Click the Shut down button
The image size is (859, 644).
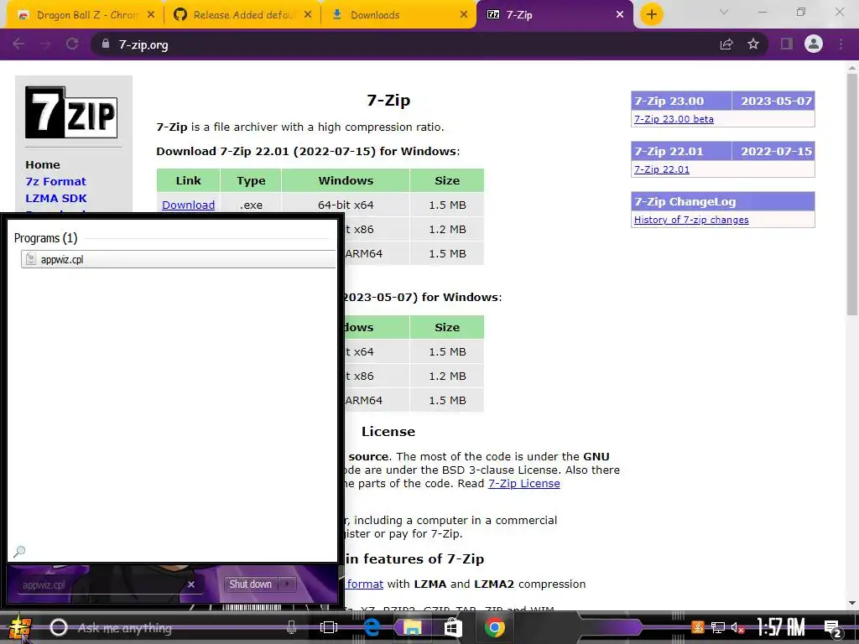251,584
